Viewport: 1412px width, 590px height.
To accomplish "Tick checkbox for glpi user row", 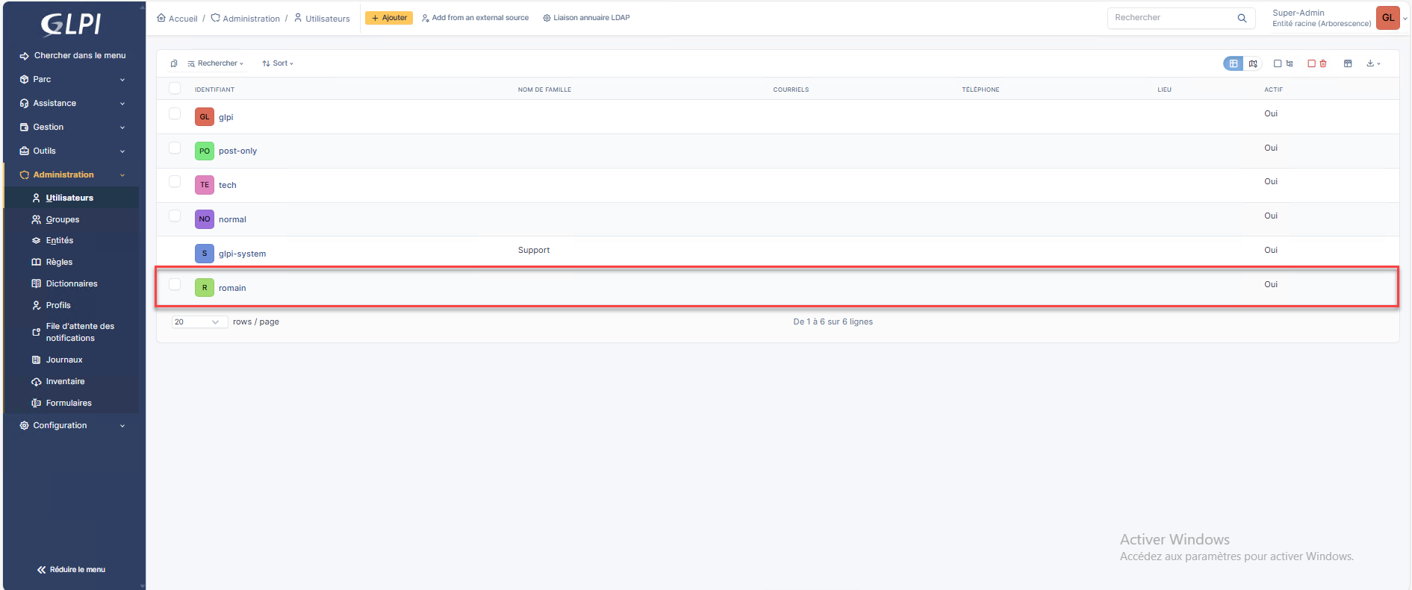I will pos(175,114).
